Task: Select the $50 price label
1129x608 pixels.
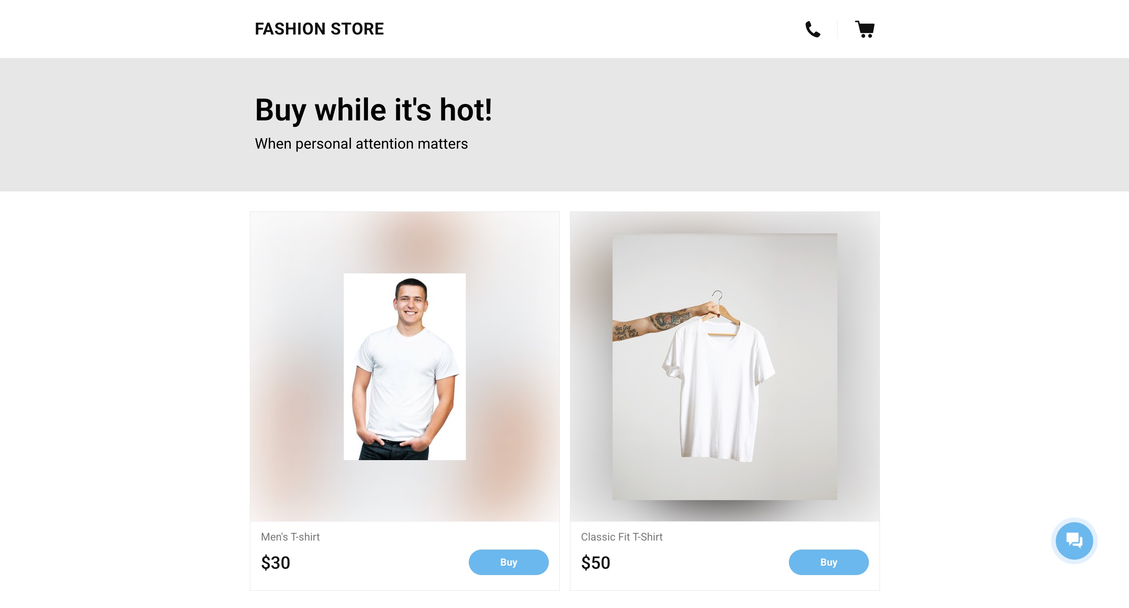Action: [595, 562]
